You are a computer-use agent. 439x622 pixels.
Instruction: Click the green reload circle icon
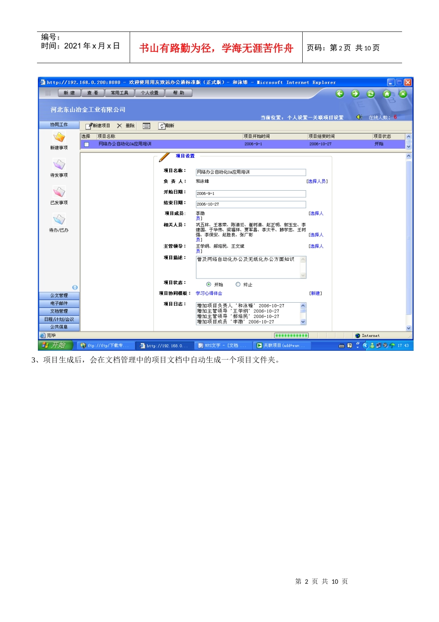[x=371, y=94]
